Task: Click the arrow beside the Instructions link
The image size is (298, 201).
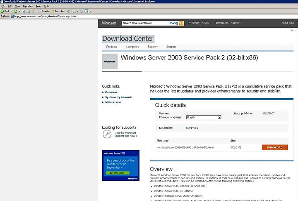Action: (x=103, y=102)
